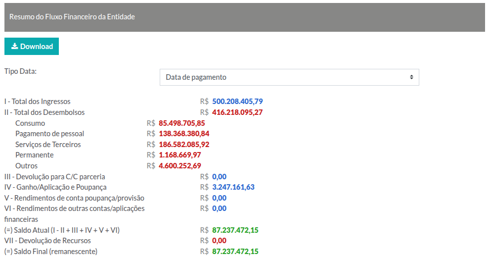Select the Total dos Ingressos value 500.208.405,79
Screen dimensions: 490x259
click(x=237, y=102)
